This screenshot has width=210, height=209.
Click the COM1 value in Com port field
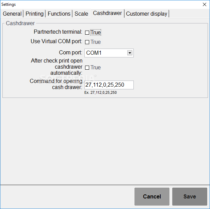[x=94, y=53]
